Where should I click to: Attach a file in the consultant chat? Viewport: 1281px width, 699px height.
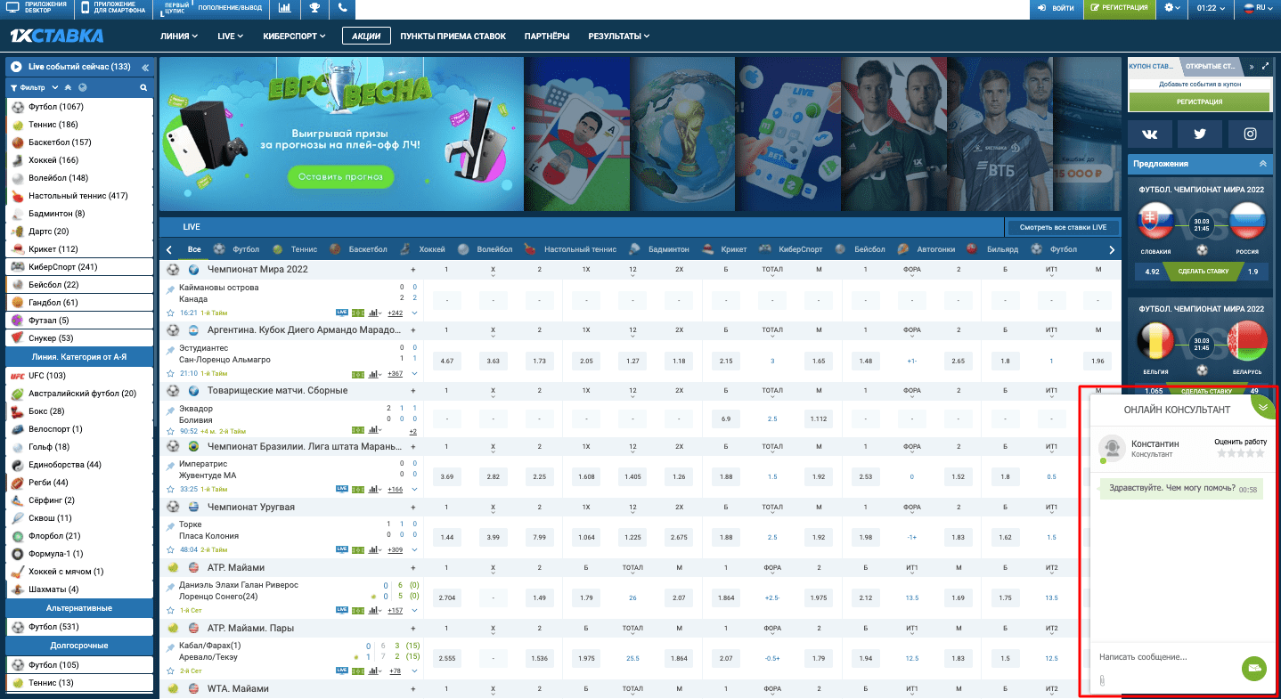pos(1103,681)
